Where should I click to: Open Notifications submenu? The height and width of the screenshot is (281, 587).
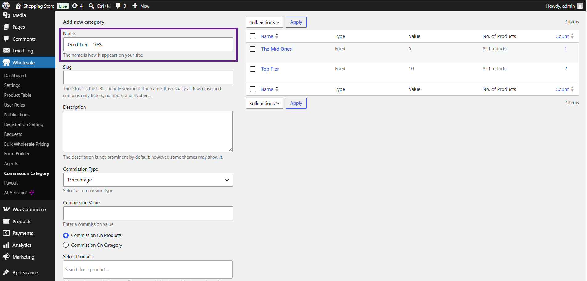click(x=17, y=115)
